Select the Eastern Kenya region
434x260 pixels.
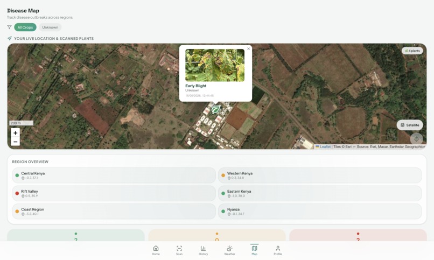pyautogui.click(x=320, y=193)
